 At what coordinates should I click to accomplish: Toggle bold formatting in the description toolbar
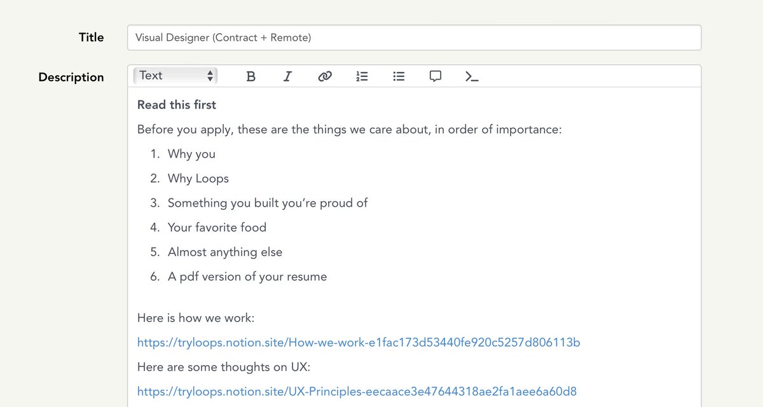(x=251, y=76)
